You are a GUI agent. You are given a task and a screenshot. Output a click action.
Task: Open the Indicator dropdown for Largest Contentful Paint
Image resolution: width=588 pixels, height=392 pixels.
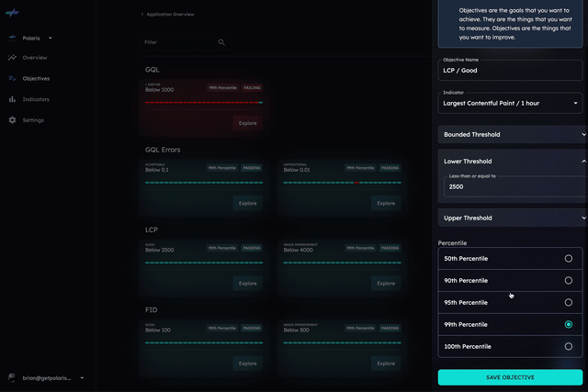[x=511, y=104]
